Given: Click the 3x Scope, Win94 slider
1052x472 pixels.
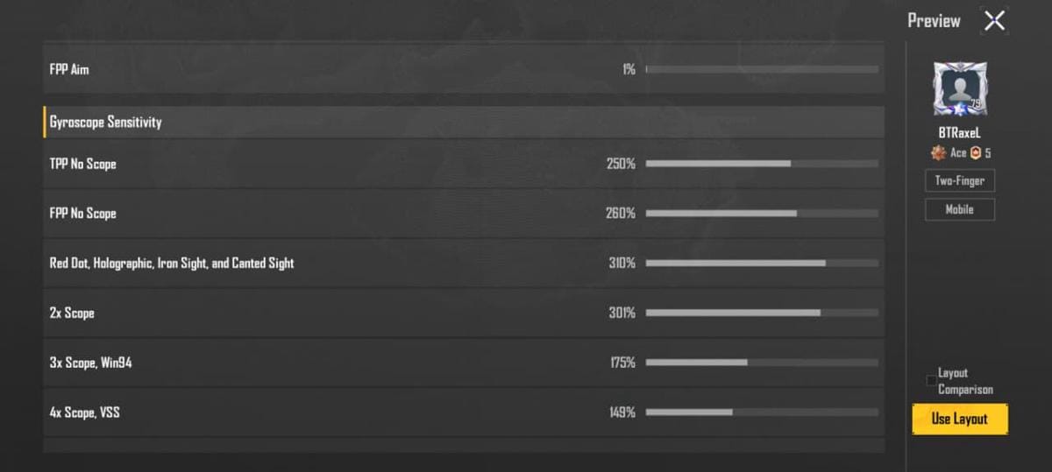Looking at the screenshot, I should [762, 363].
